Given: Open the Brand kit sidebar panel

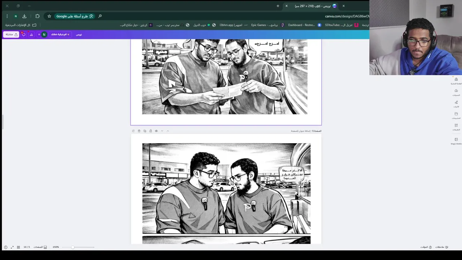Looking at the screenshot, I should [456, 81].
